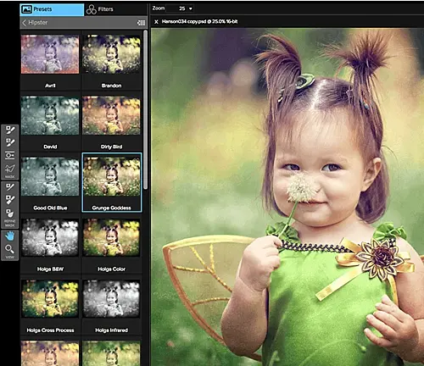Click the Brandon preset label
The height and width of the screenshot is (366, 424).
pos(111,86)
